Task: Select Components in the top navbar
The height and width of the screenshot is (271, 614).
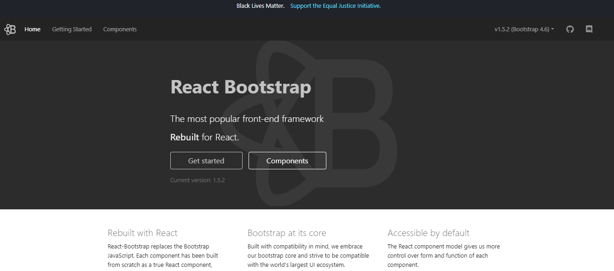Action: pyautogui.click(x=120, y=29)
